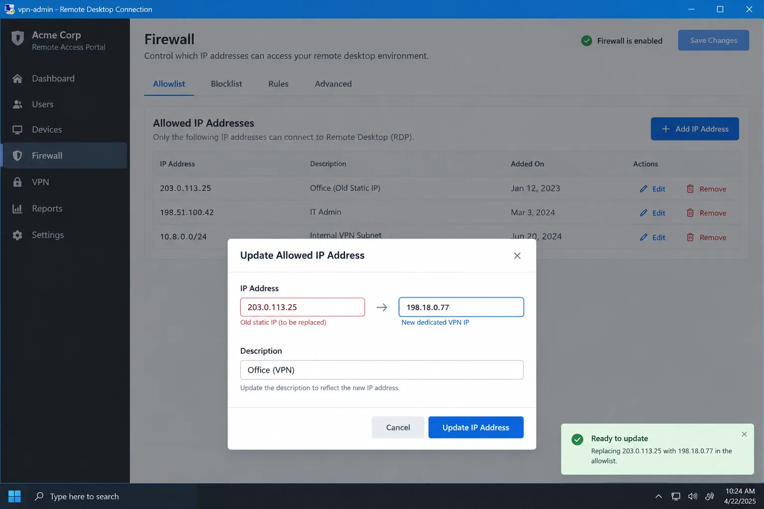Switch to the Blocklist tab
Image resolution: width=764 pixels, height=509 pixels.
(x=226, y=84)
